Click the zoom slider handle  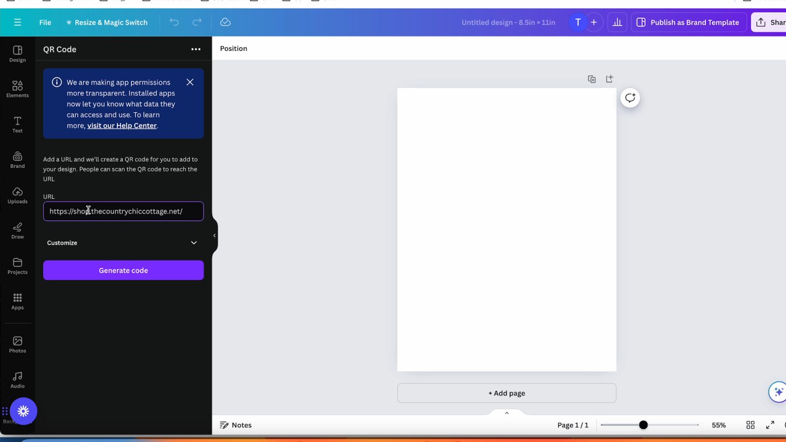pyautogui.click(x=643, y=425)
